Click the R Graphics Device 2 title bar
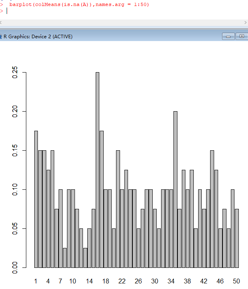This screenshot has width=248, height=289. point(124,36)
